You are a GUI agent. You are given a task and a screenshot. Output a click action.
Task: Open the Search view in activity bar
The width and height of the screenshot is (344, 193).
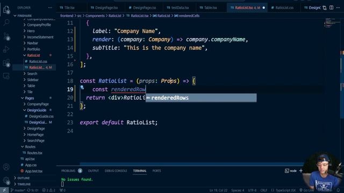click(6, 22)
